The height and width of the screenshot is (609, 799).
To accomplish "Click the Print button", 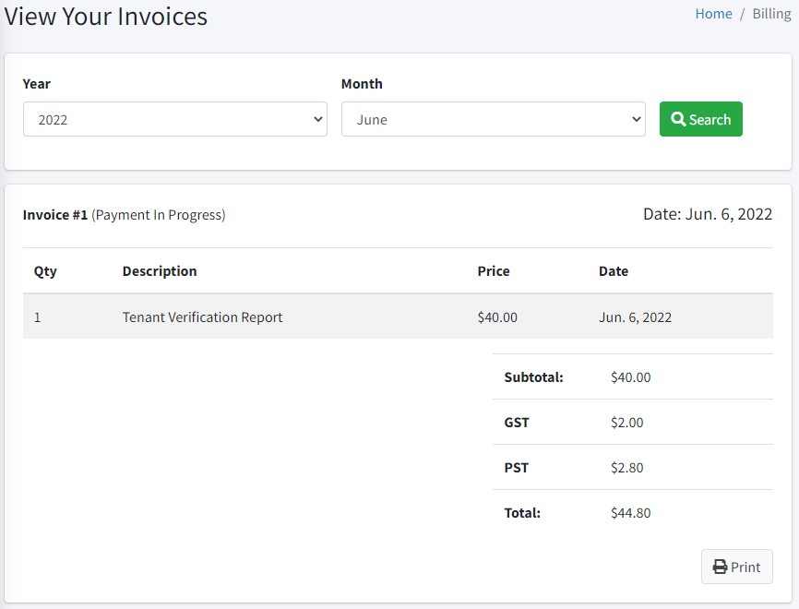I will [737, 567].
